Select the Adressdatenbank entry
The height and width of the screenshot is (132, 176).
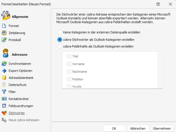(21, 78)
